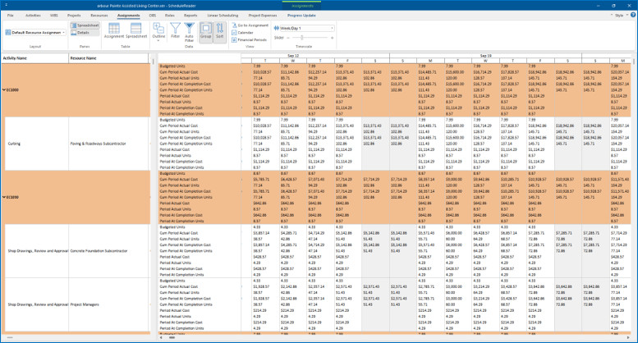The height and width of the screenshot is (343, 638).
Task: Open the Week/Day 1 timescale dropdown
Action: [332, 29]
